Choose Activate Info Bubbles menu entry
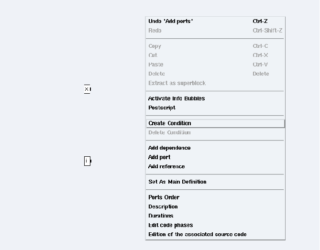Screen dimensions: 320x250 tap(215, 98)
